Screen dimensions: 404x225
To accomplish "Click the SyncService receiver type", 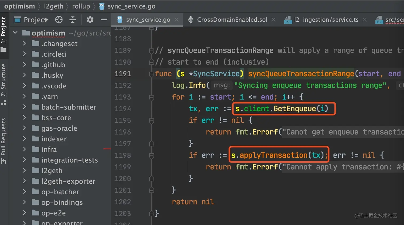I will pos(216,74).
